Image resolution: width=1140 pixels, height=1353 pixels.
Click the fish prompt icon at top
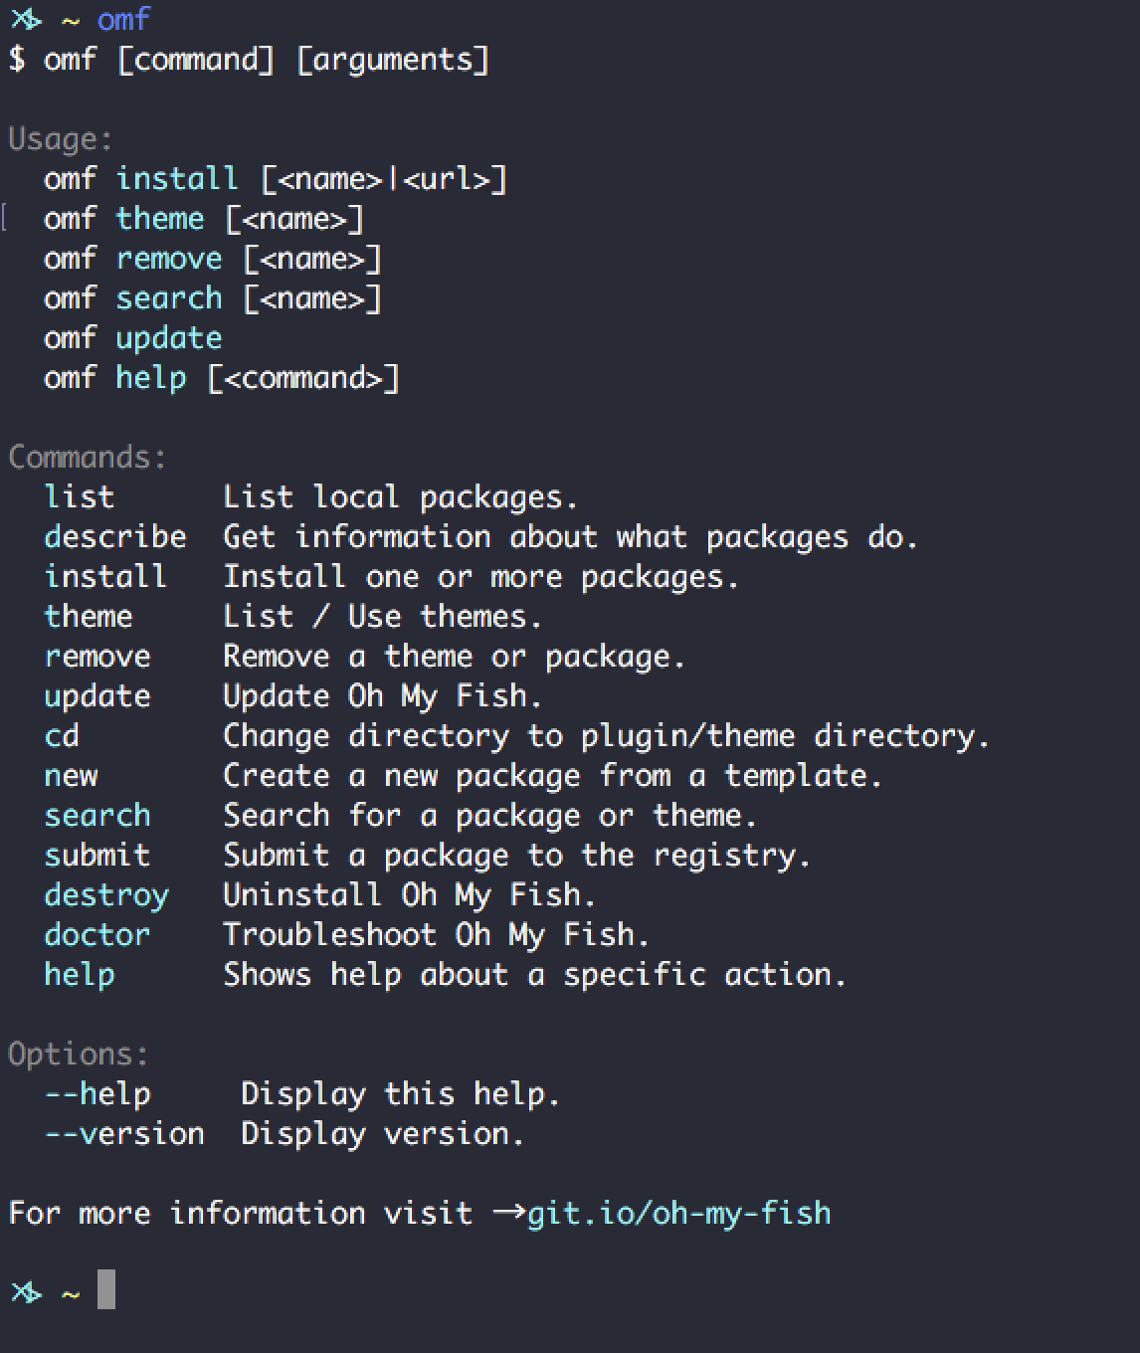click(26, 20)
